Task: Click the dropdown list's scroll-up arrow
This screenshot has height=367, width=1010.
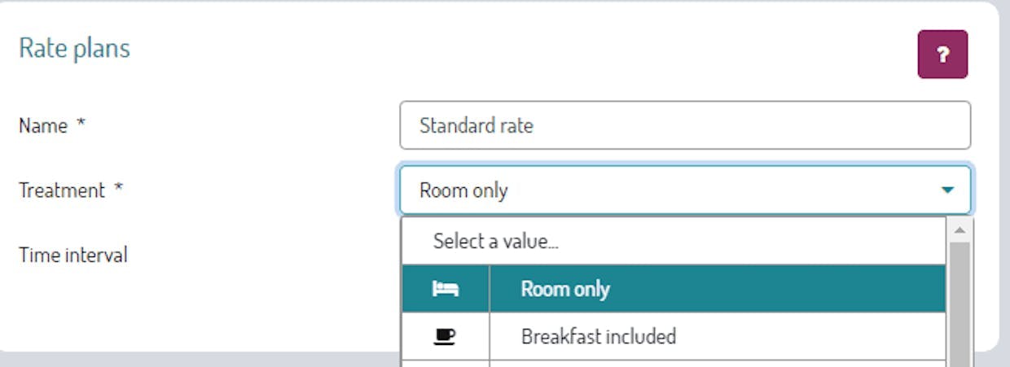Action: [x=959, y=230]
